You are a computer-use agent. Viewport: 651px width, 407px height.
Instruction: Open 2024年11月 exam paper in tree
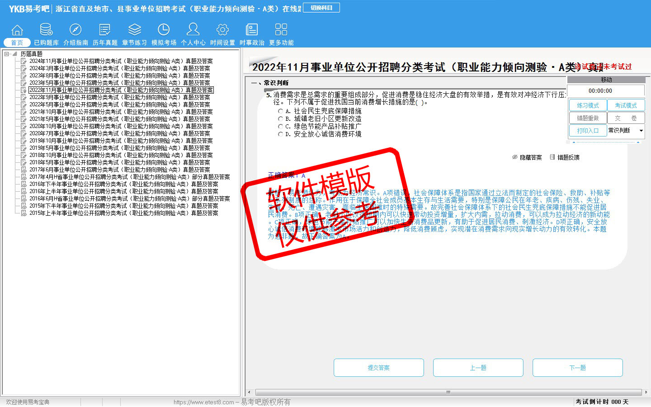click(x=121, y=61)
